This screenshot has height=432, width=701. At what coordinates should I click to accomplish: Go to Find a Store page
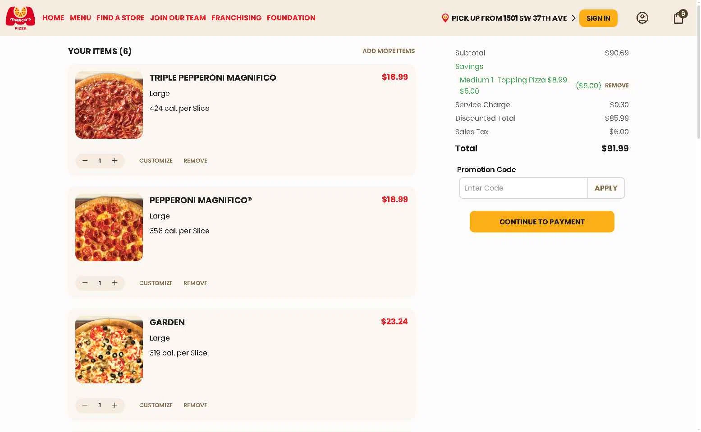[x=120, y=18]
